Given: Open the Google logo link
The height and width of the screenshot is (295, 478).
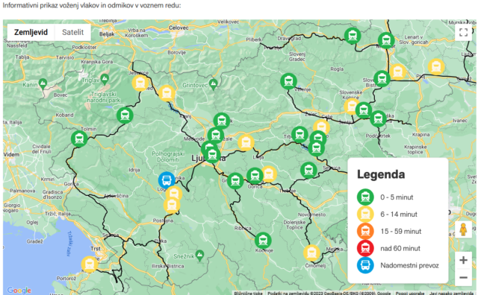Looking at the screenshot, I should pyautogui.click(x=19, y=290).
